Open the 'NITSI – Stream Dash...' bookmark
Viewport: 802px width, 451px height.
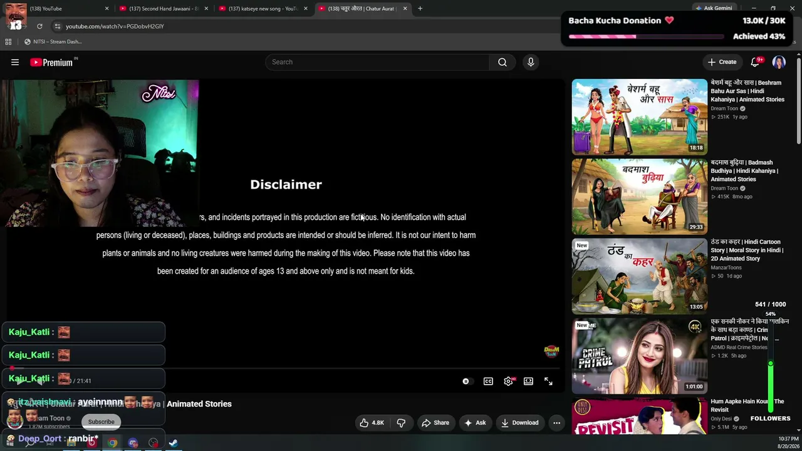[53, 42]
